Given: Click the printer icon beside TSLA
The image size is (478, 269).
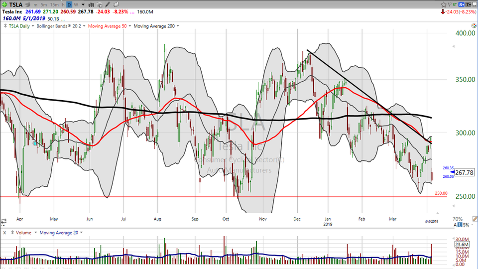Looking at the screenshot, I should point(28,4).
